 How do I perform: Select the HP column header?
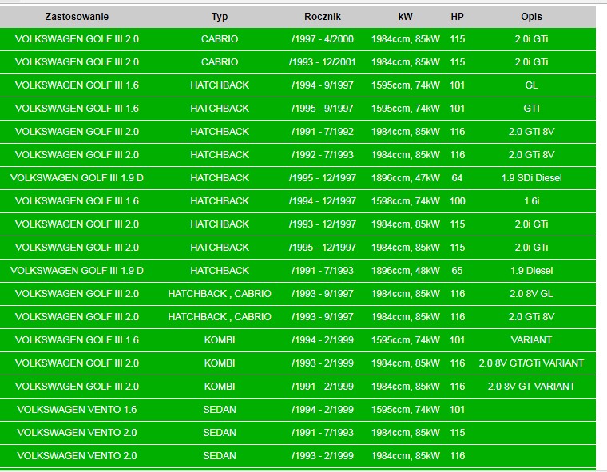coord(457,16)
